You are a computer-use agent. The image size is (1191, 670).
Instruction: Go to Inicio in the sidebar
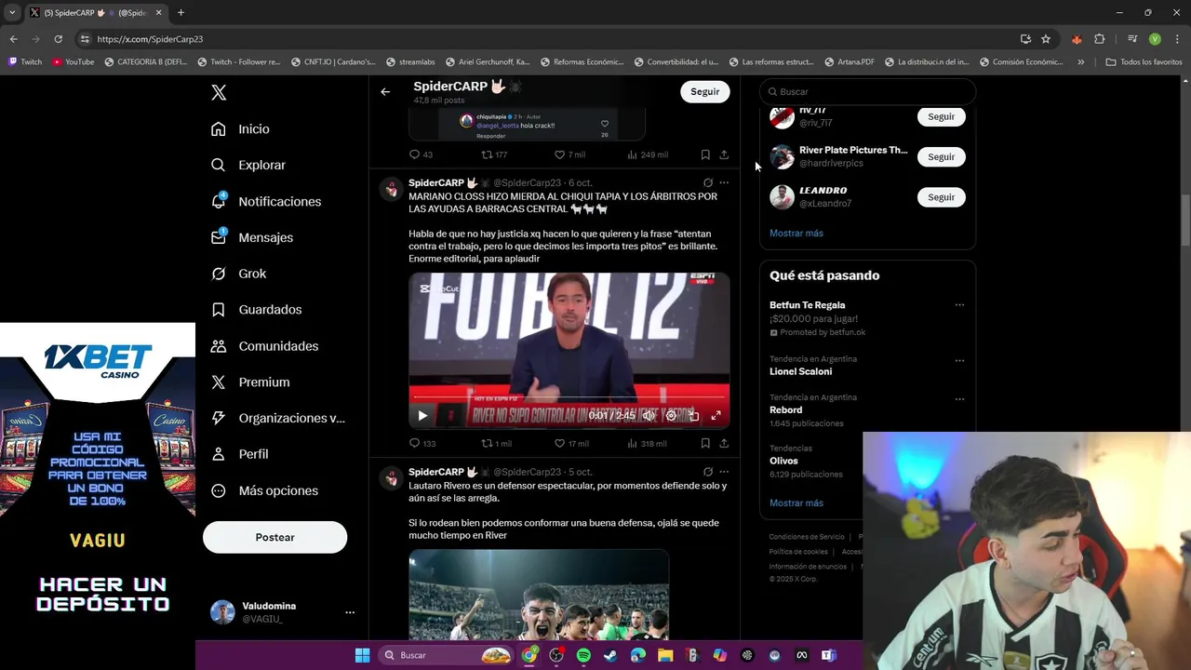[240, 129]
